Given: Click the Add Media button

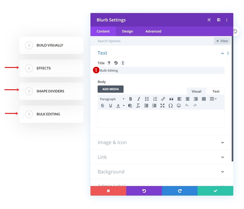Looking at the screenshot, I should pos(110,89).
